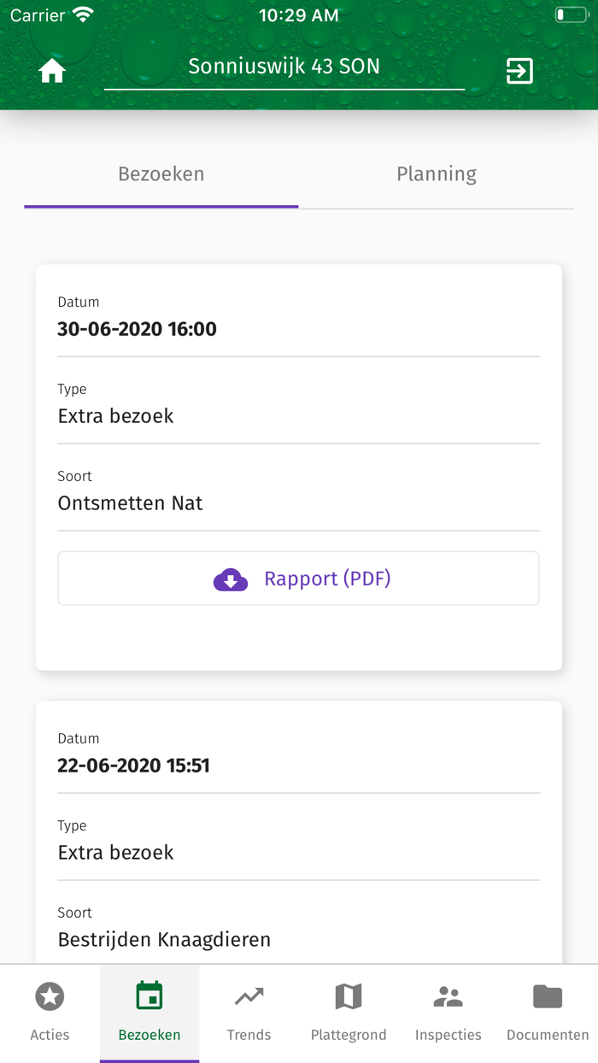Tap the logout exit icon
Image resolution: width=598 pixels, height=1063 pixels.
point(519,71)
